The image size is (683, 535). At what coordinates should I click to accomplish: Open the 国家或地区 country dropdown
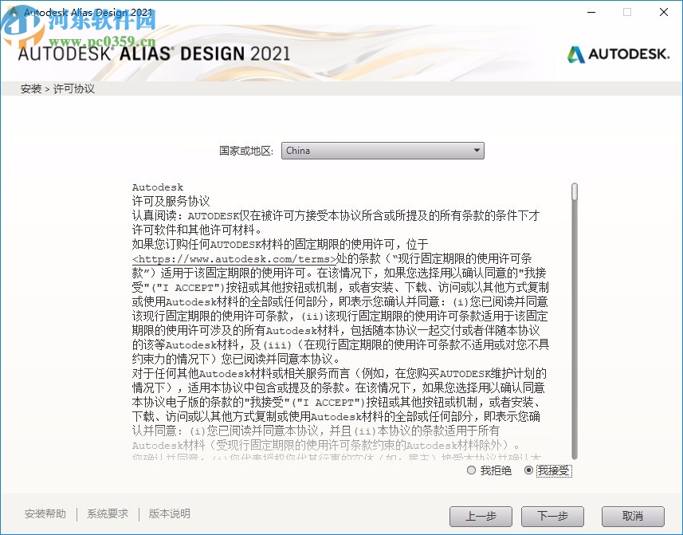(x=383, y=151)
